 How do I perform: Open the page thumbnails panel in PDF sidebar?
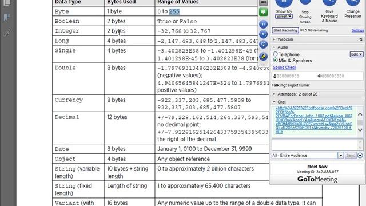coord(6,2)
